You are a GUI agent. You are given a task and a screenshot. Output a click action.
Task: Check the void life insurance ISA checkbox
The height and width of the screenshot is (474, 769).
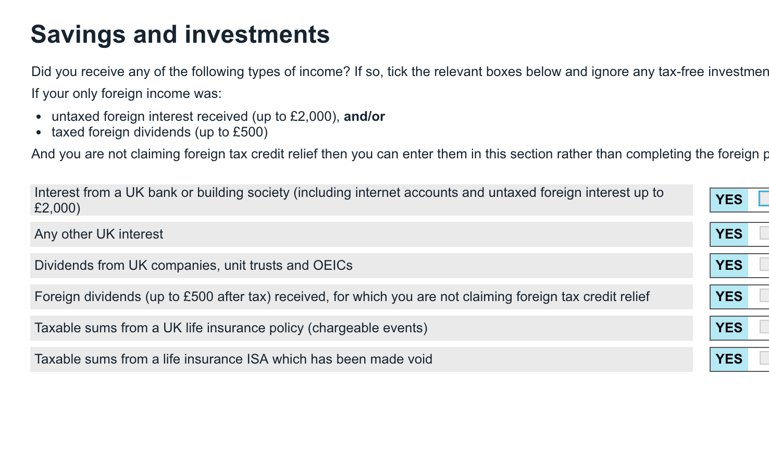(x=764, y=358)
